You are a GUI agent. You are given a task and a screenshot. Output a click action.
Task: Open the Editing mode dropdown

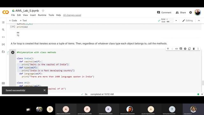187,20
